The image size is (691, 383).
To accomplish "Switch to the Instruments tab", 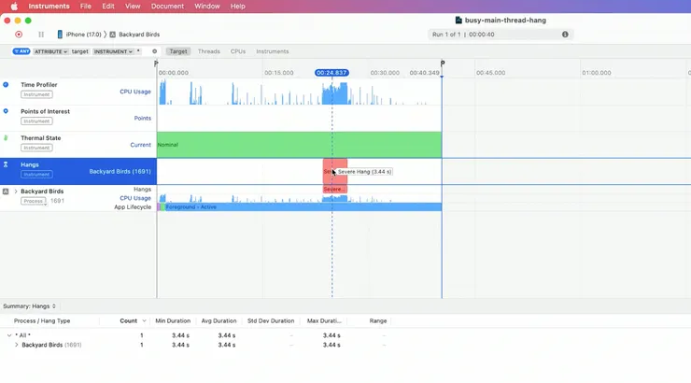I will tap(273, 51).
